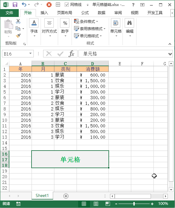Open the Name Box dropdown arrow
The image size is (175, 208).
coord(30,54)
